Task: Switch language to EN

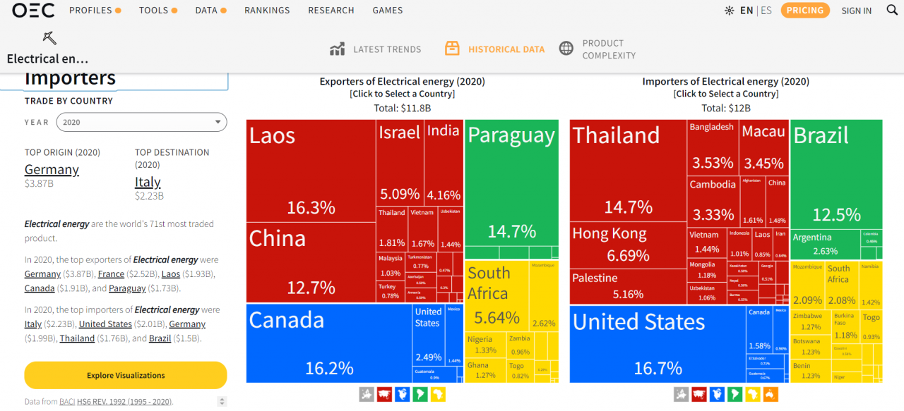Action: point(747,11)
